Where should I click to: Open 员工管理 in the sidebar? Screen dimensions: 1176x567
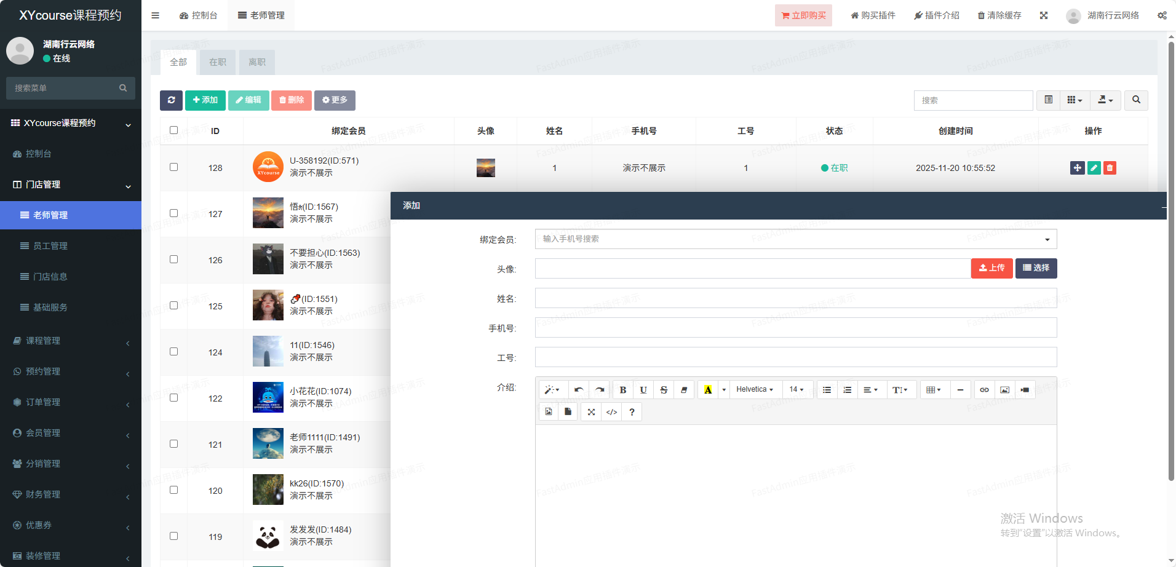coord(50,246)
